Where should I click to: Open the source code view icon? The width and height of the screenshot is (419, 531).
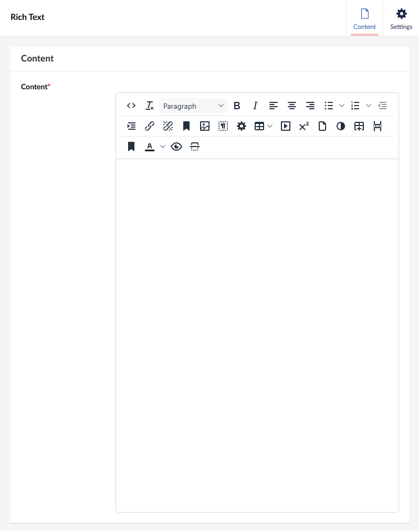131,106
